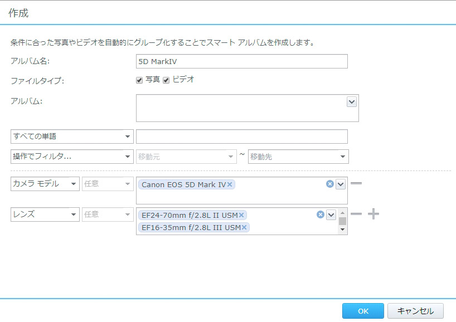This screenshot has height=322, width=456.
Task: Click the アルバム名 text field
Action: [241, 61]
